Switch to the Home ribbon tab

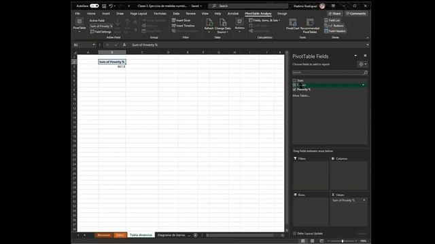click(x=91, y=14)
